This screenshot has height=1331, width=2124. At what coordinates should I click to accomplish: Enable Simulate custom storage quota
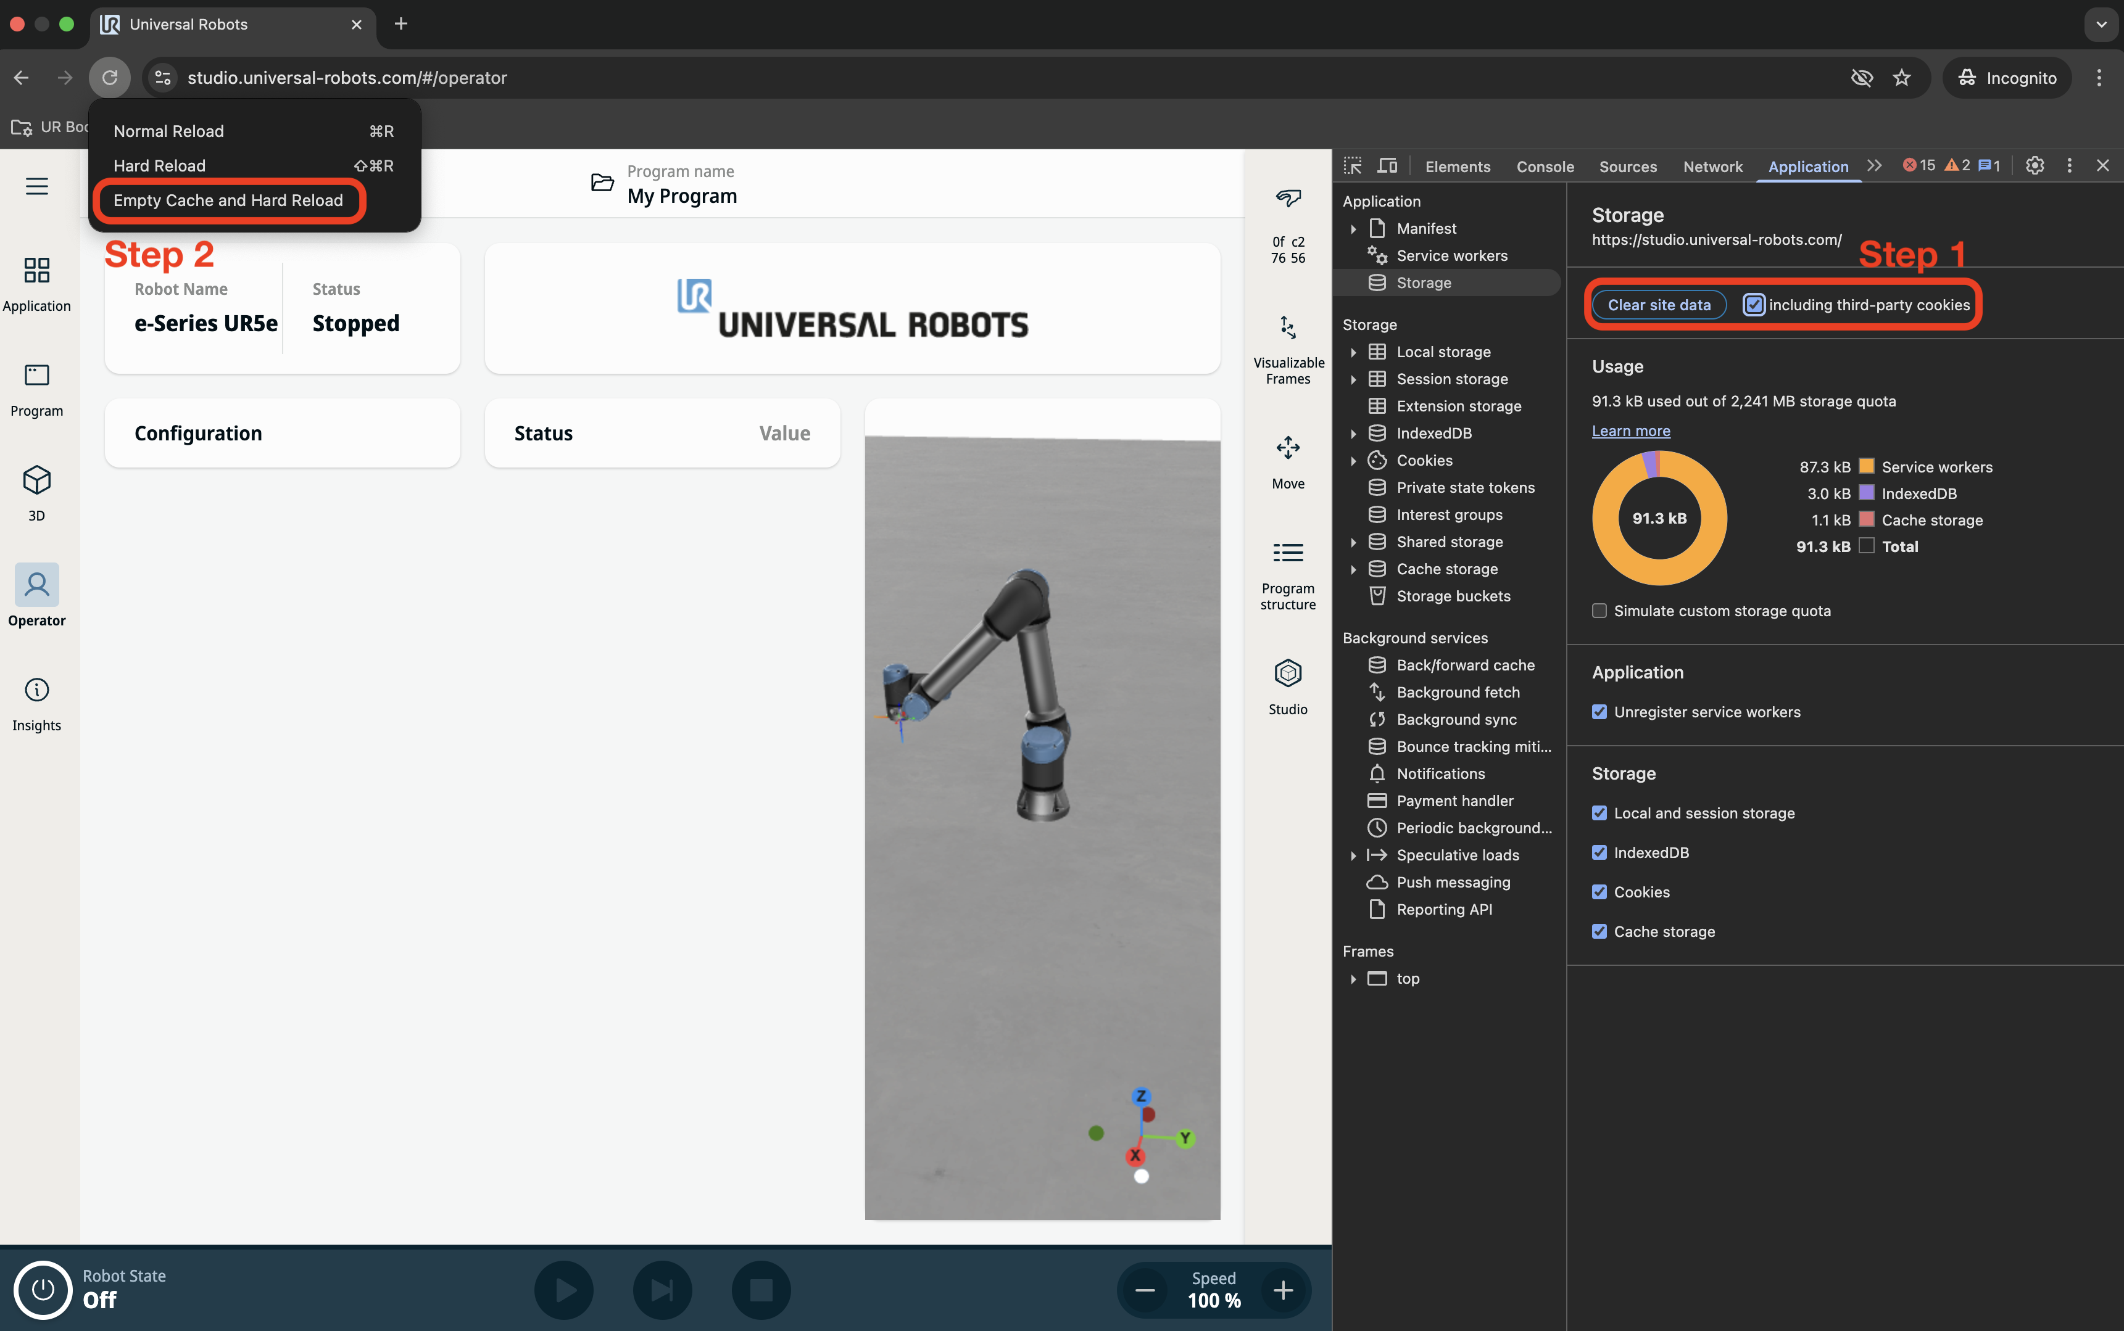pyautogui.click(x=1599, y=611)
